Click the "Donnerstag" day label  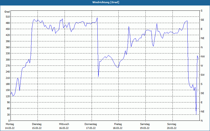tap(91, 124)
